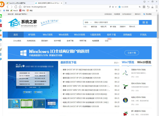Click the blue 搜索 button
This screenshot has height=116, width=159.
click(x=145, y=22)
